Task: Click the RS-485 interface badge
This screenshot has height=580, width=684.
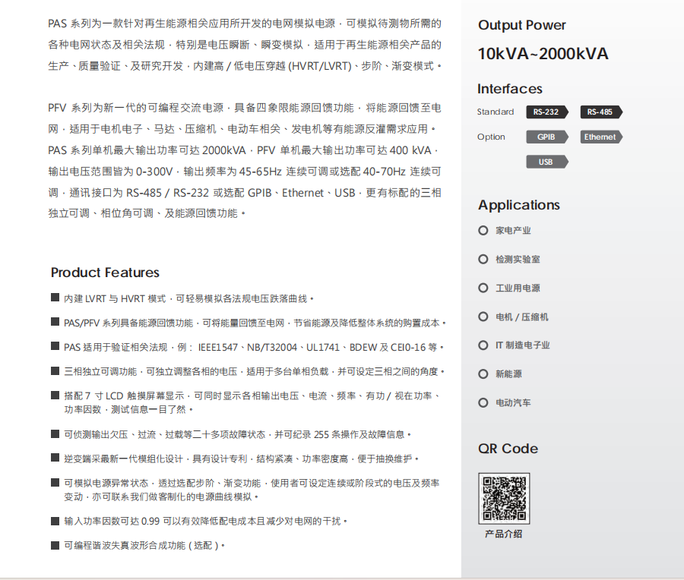Action: (x=600, y=112)
